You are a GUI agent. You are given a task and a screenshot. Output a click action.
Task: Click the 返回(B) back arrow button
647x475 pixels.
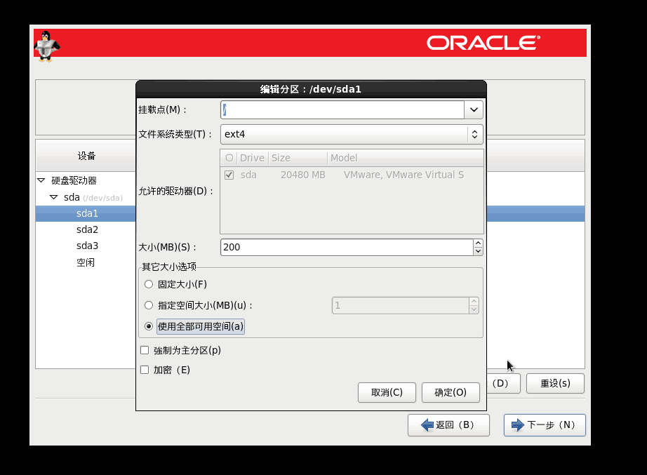coord(448,424)
